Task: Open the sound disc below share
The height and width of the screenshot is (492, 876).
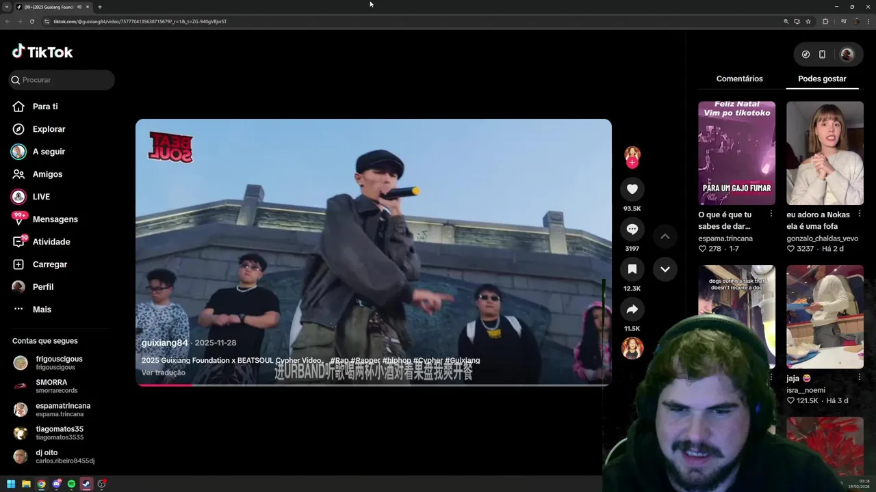Action: tap(632, 348)
